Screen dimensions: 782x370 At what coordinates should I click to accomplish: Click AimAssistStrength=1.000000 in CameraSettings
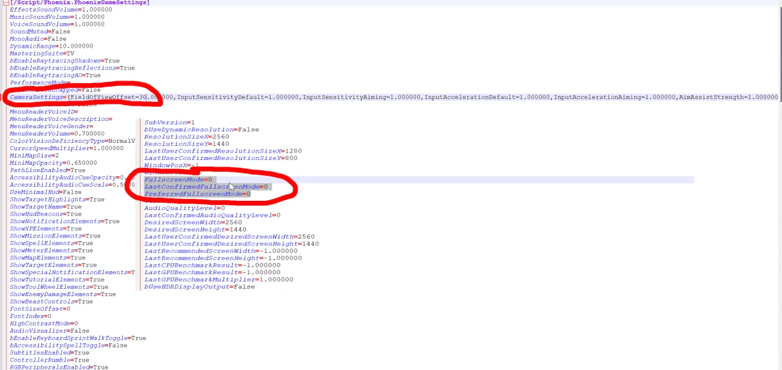(x=728, y=97)
